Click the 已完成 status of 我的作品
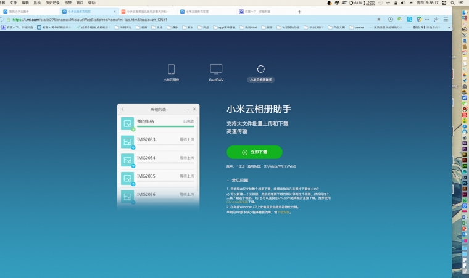 point(188,121)
